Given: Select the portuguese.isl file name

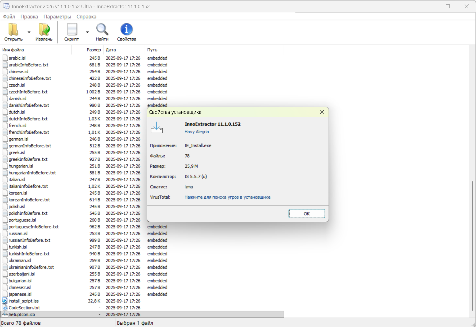Looking at the screenshot, I should point(22,220).
